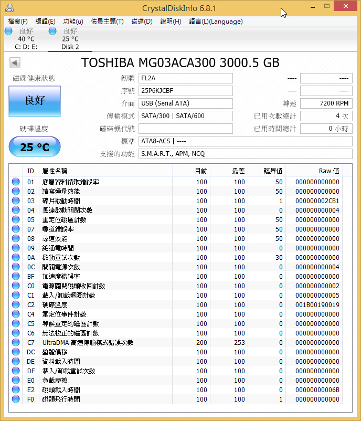Click the blue status icon for attribute C2
Screen dimensions: 361x421
pos(16,304)
